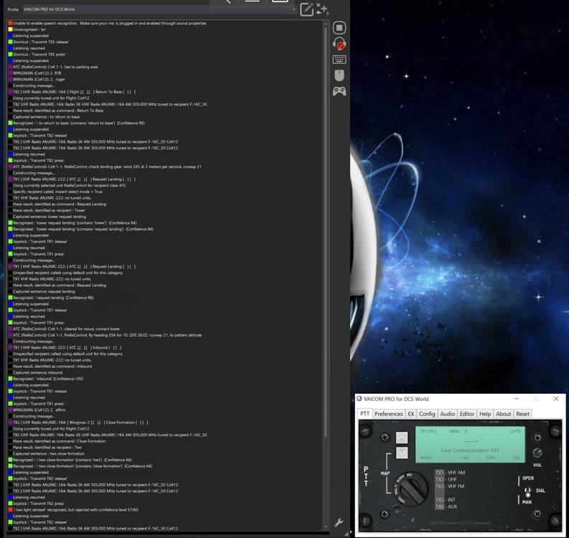Go to the Editor tab
Viewport: 569px width, 538px height.
(467, 414)
